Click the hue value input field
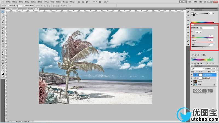 [211, 36]
